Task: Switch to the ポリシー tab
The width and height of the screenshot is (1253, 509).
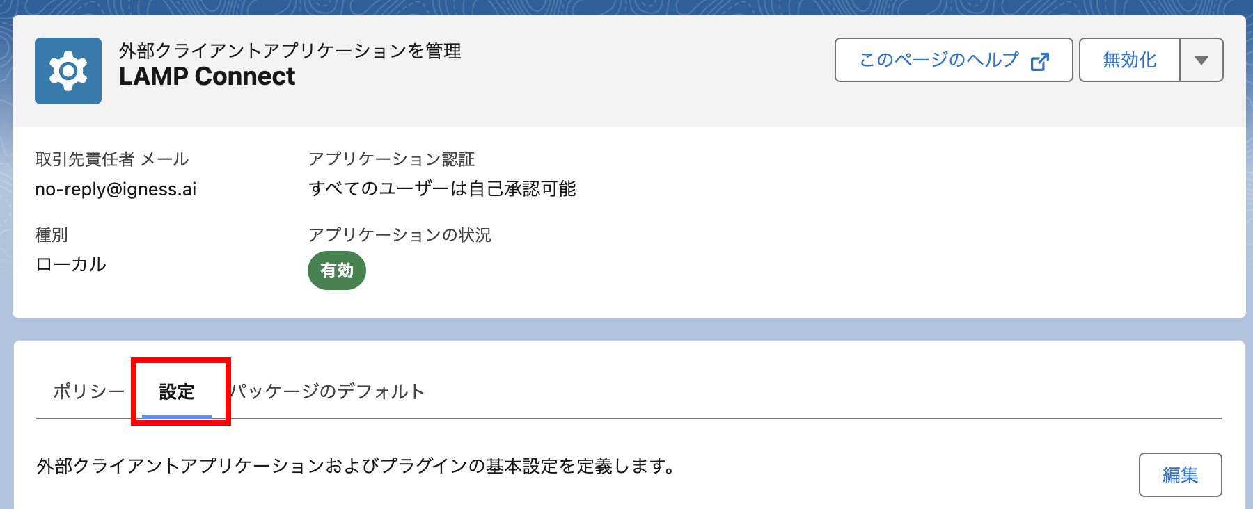Action: (88, 391)
